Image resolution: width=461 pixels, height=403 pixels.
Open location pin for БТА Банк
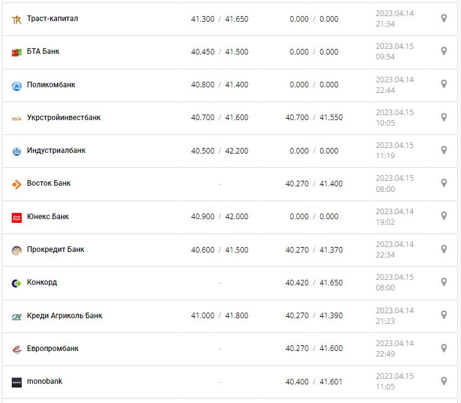(444, 51)
